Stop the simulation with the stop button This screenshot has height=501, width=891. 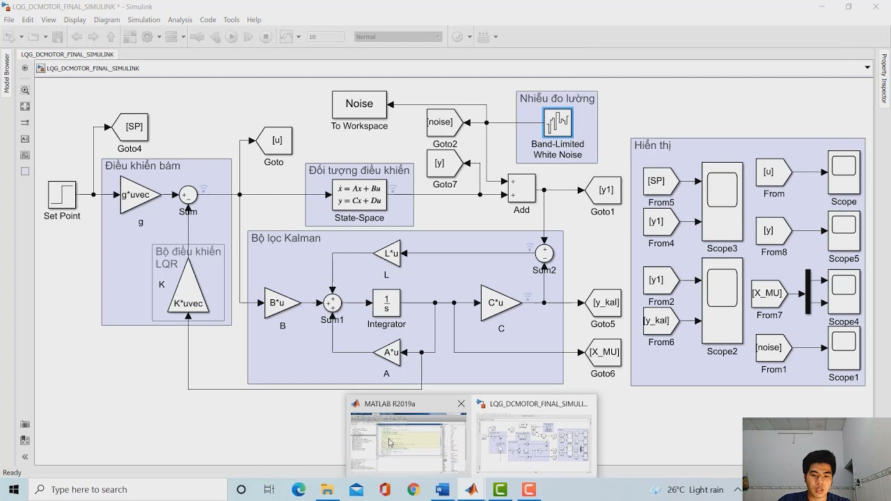coord(265,37)
